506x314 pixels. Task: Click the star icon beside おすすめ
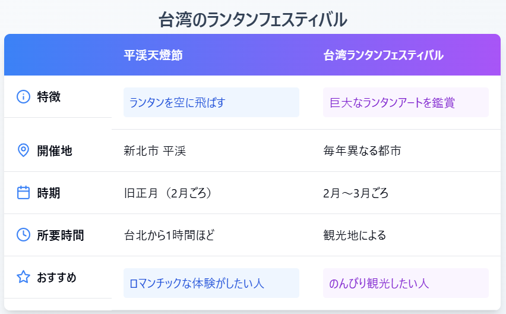click(x=23, y=277)
